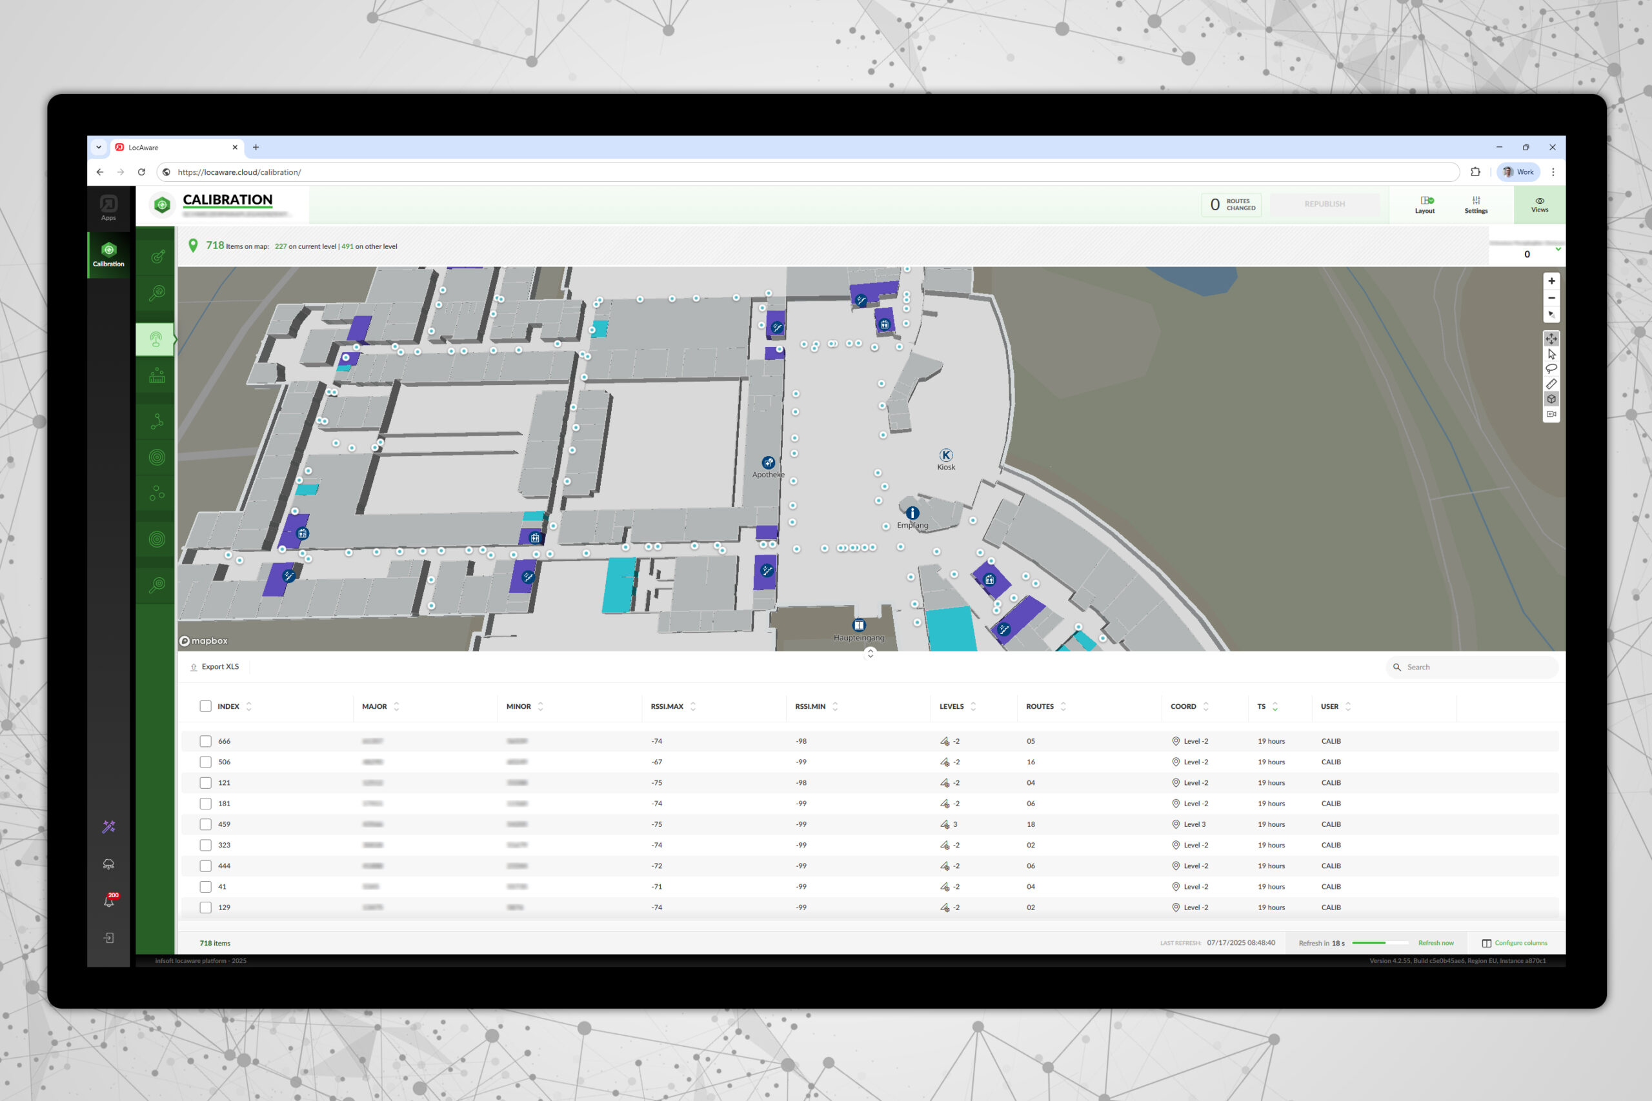Click Export XLS button
1652x1101 pixels.
click(215, 666)
